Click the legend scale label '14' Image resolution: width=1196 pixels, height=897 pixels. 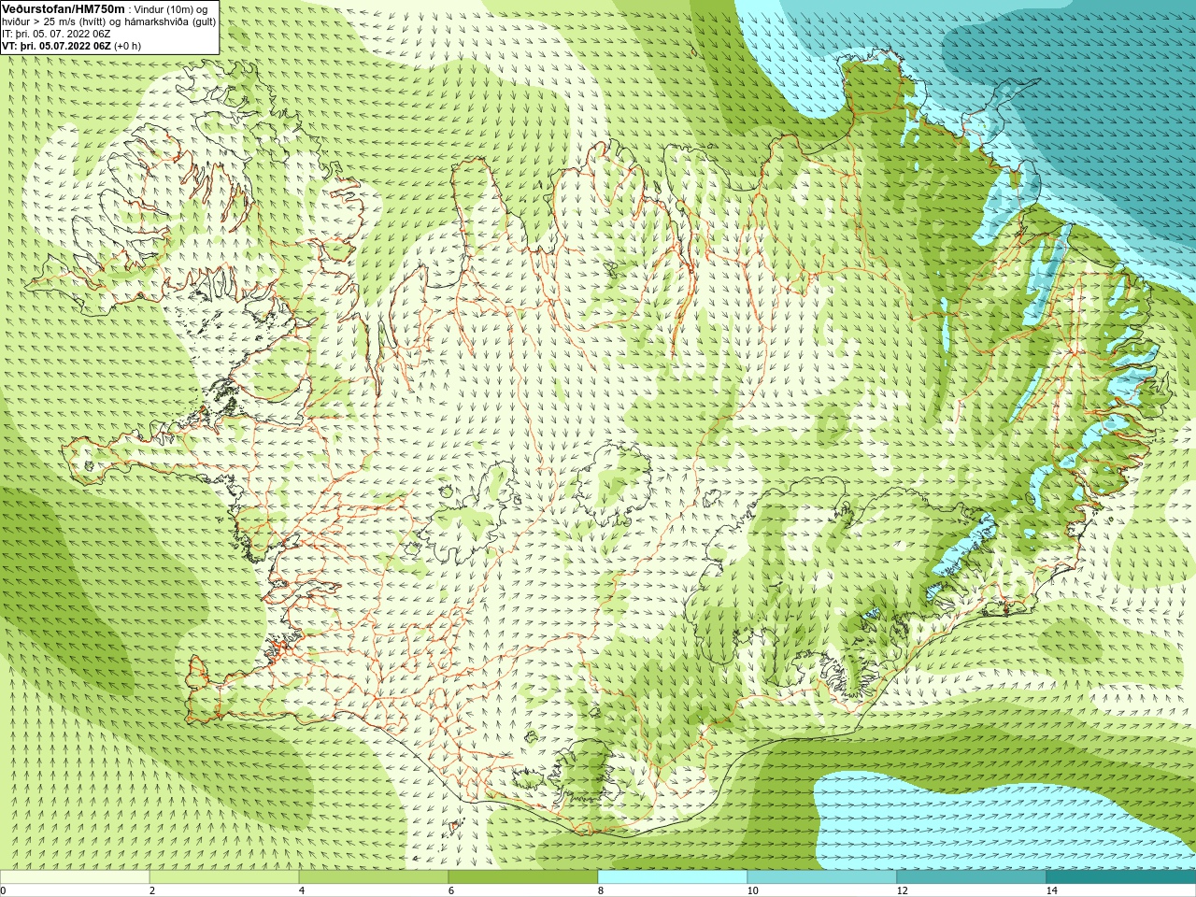point(1051,890)
